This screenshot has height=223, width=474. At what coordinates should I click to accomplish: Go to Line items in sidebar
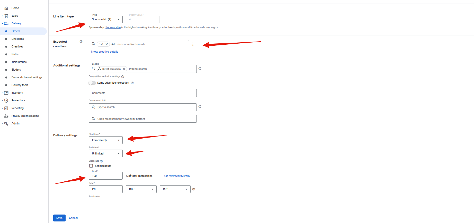point(17,39)
